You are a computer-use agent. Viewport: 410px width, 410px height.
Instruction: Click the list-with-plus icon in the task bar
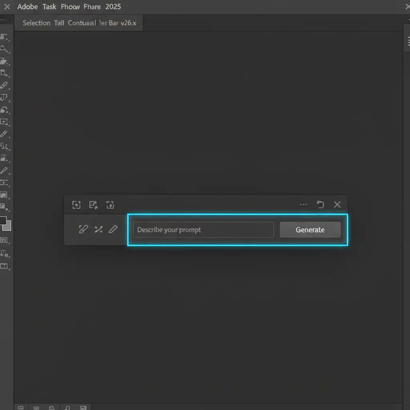93,205
